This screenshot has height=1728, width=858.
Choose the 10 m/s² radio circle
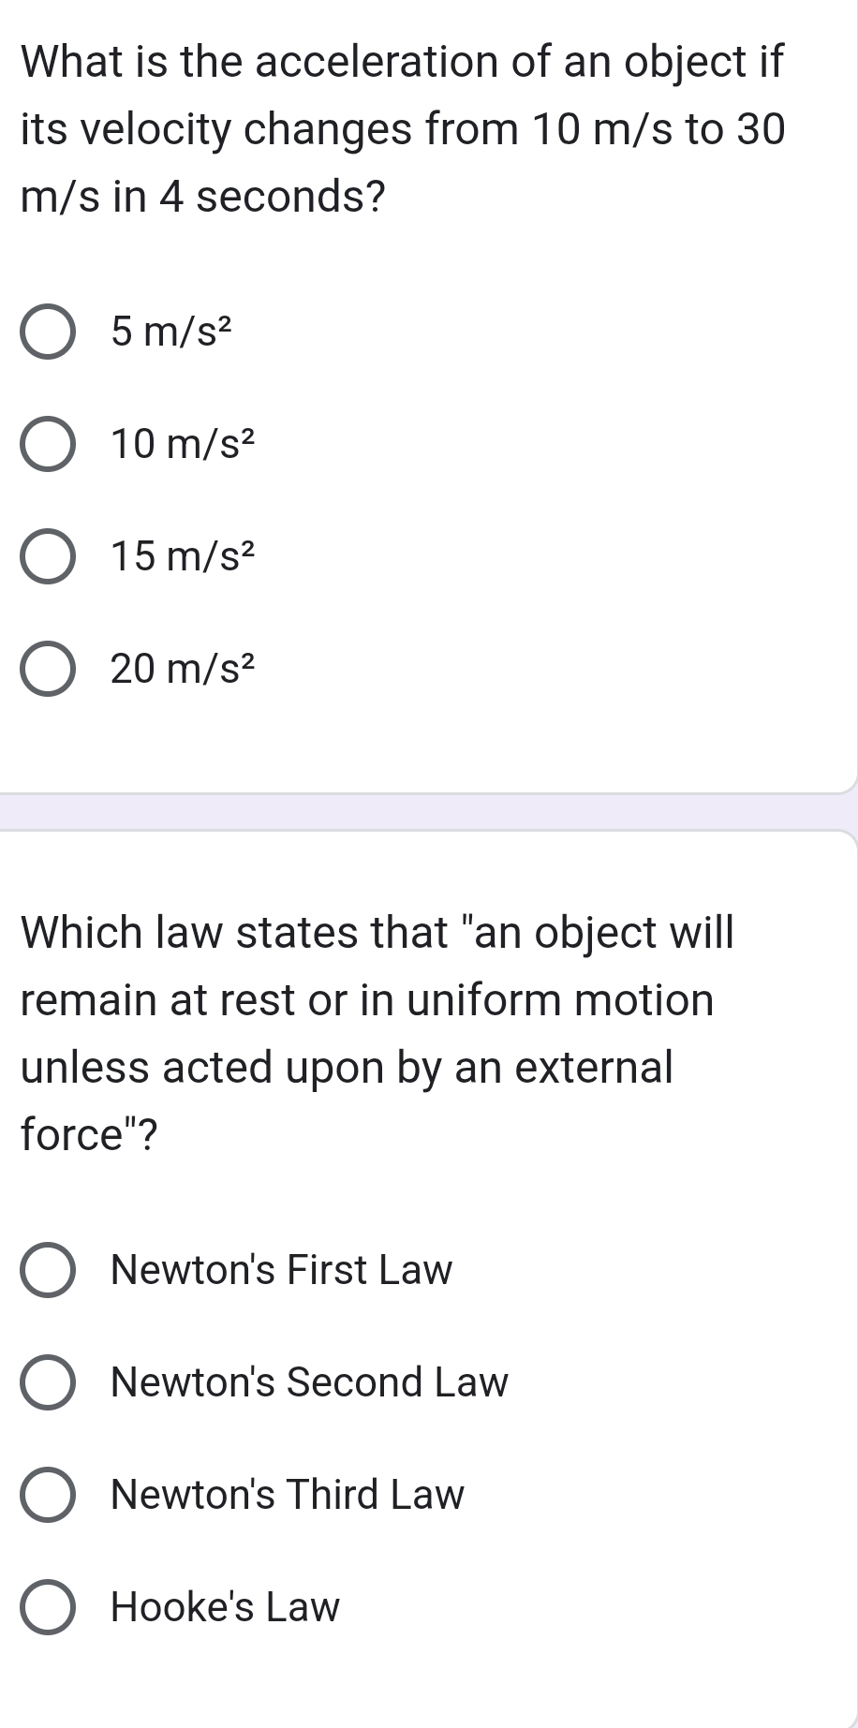[47, 444]
